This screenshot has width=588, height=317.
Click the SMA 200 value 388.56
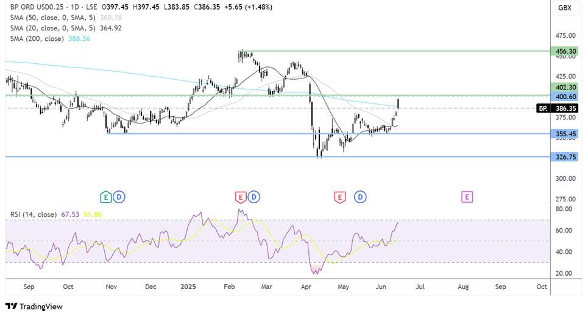79,38
